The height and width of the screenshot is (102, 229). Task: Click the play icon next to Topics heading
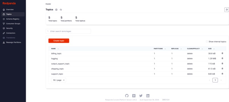56,10
